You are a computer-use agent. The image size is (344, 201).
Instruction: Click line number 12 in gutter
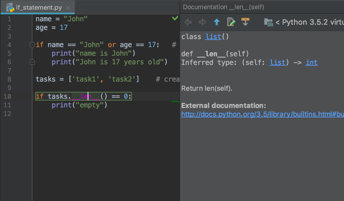(7, 114)
